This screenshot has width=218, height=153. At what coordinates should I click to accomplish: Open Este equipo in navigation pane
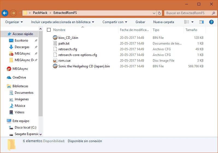pyautogui.click(x=21, y=121)
